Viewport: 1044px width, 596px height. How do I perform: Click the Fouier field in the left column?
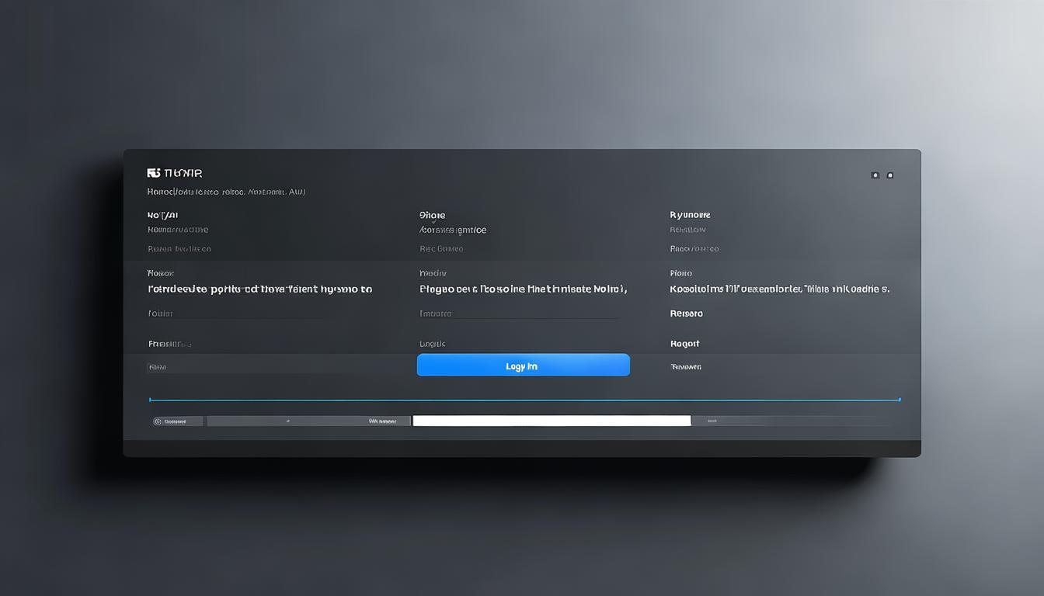pos(160,314)
